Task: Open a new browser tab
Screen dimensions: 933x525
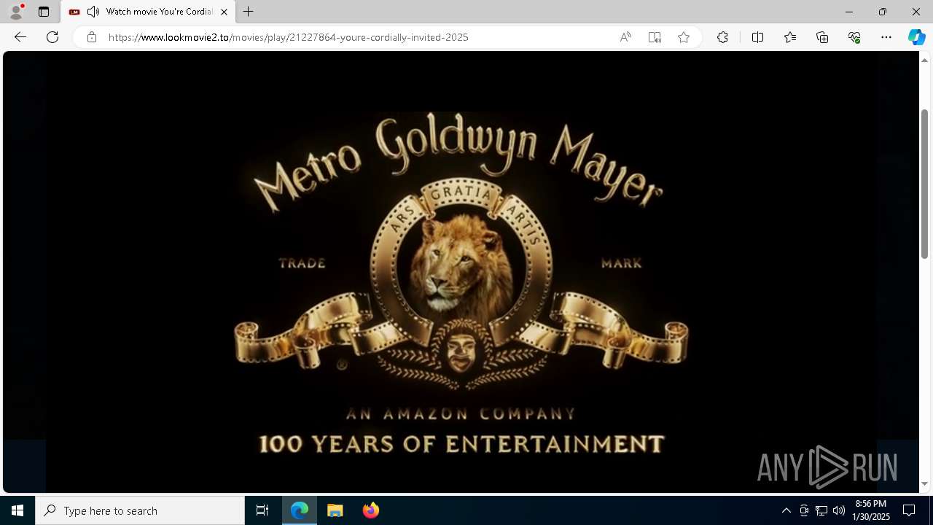Action: click(x=249, y=12)
